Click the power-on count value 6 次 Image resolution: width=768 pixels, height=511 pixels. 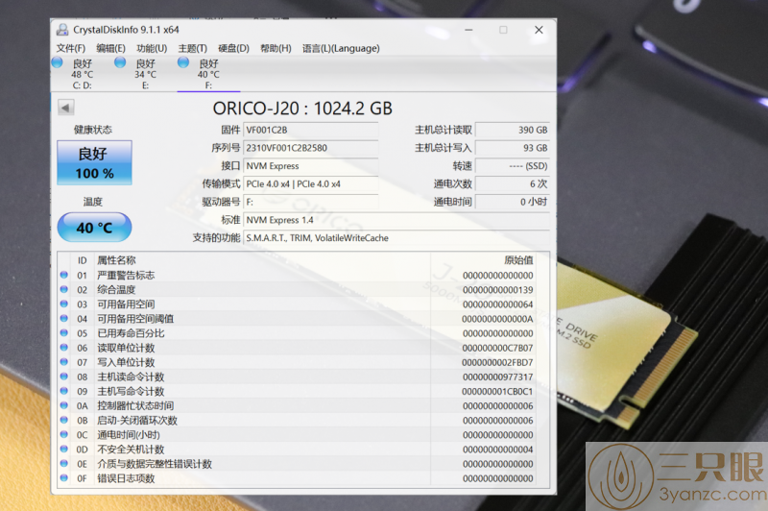[x=513, y=184]
